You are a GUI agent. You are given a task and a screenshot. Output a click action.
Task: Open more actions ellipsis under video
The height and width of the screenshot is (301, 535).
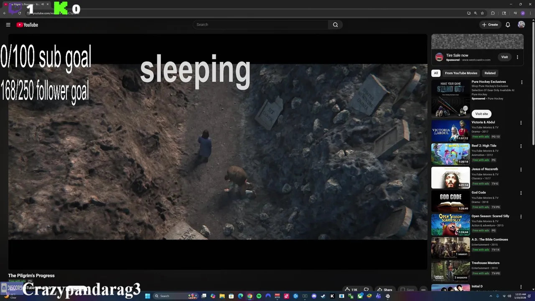coord(423,290)
